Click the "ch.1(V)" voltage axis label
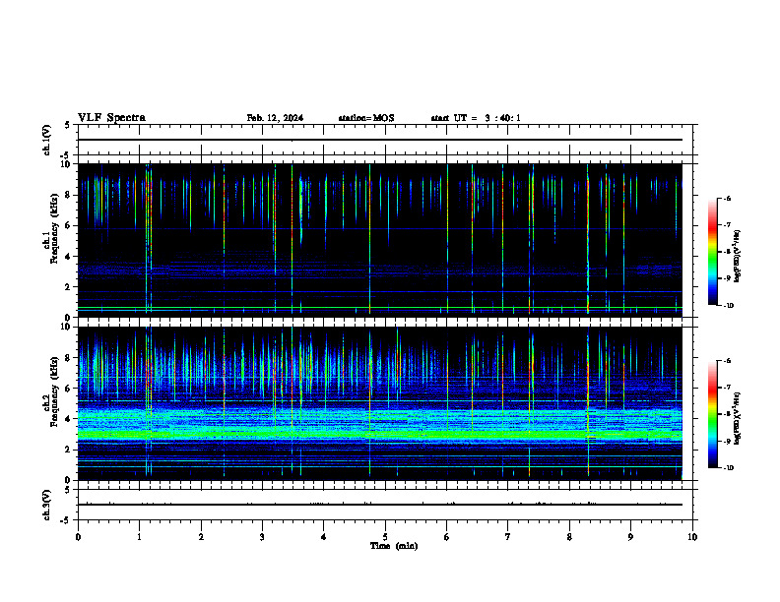 [46, 140]
